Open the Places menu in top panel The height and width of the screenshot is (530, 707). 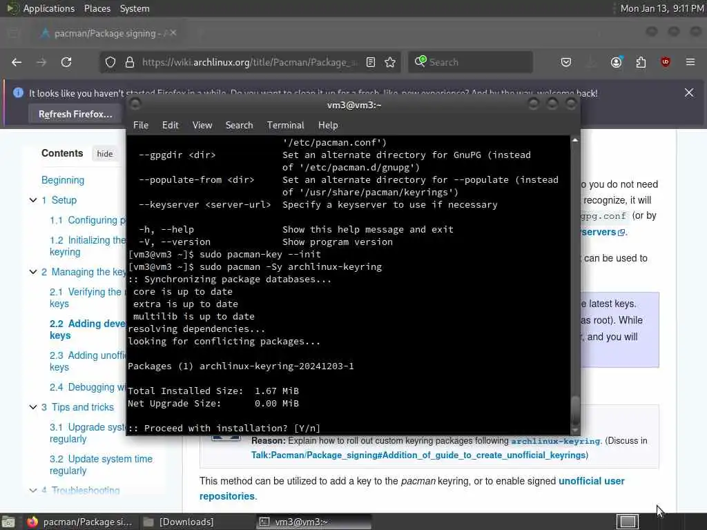(97, 8)
